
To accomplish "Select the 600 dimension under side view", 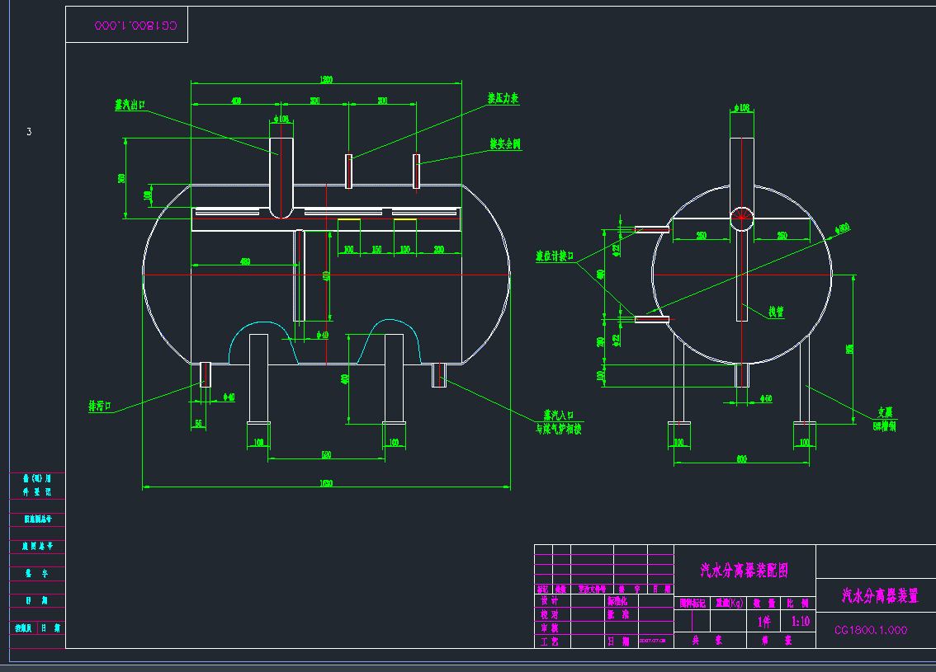I will tap(740, 459).
